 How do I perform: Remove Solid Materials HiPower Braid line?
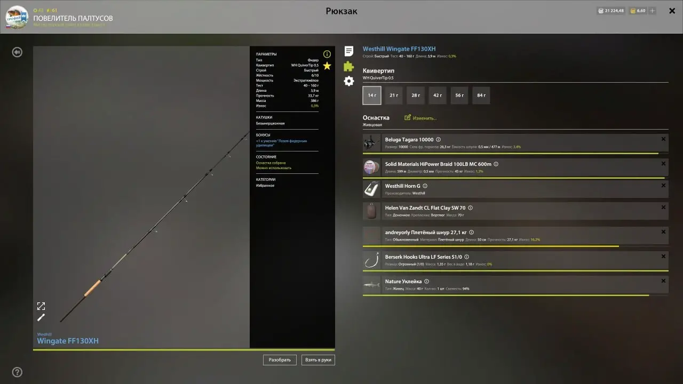coord(663,164)
